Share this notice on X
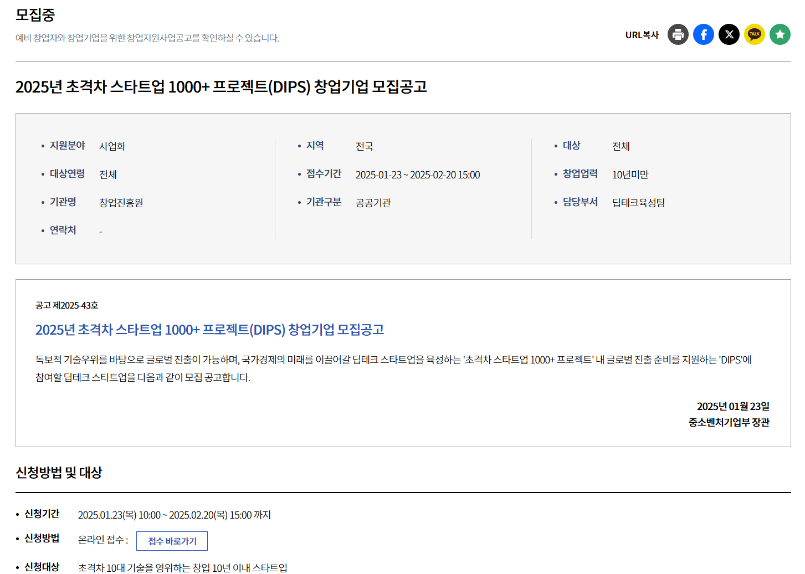The width and height of the screenshot is (805, 574). (729, 34)
